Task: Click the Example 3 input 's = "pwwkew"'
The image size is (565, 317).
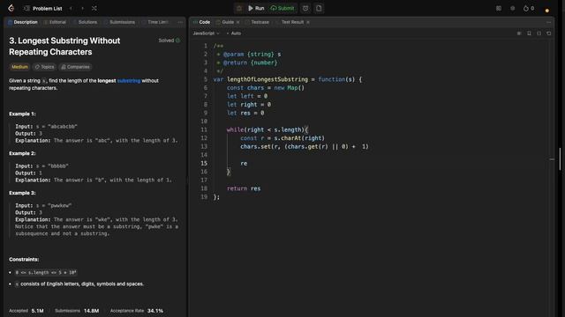Action: (x=54, y=205)
